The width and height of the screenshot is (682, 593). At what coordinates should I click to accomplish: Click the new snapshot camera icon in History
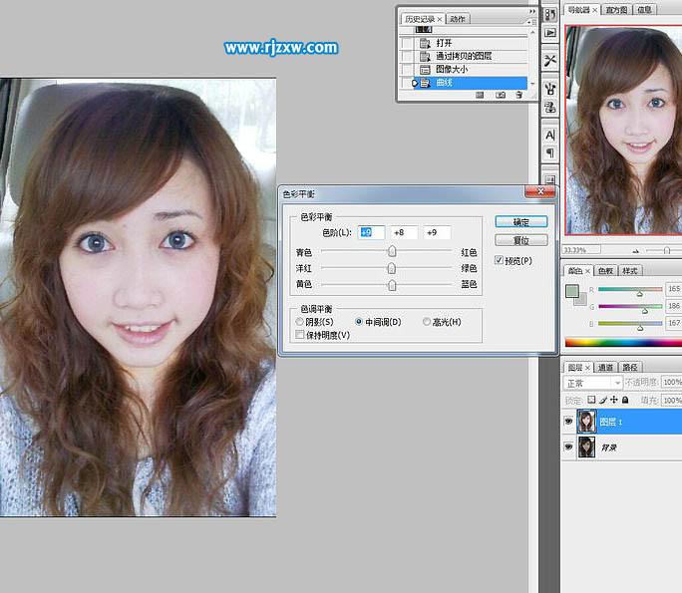501,96
